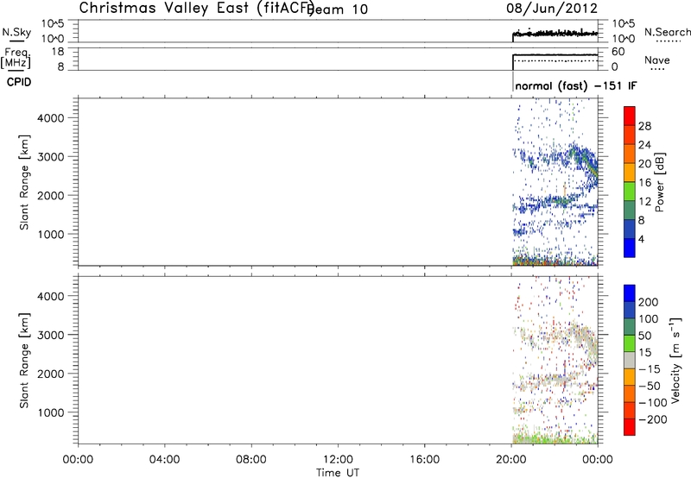
Task: Select the teal 8-12 dB Power swatch
Action: pyautogui.click(x=630, y=210)
